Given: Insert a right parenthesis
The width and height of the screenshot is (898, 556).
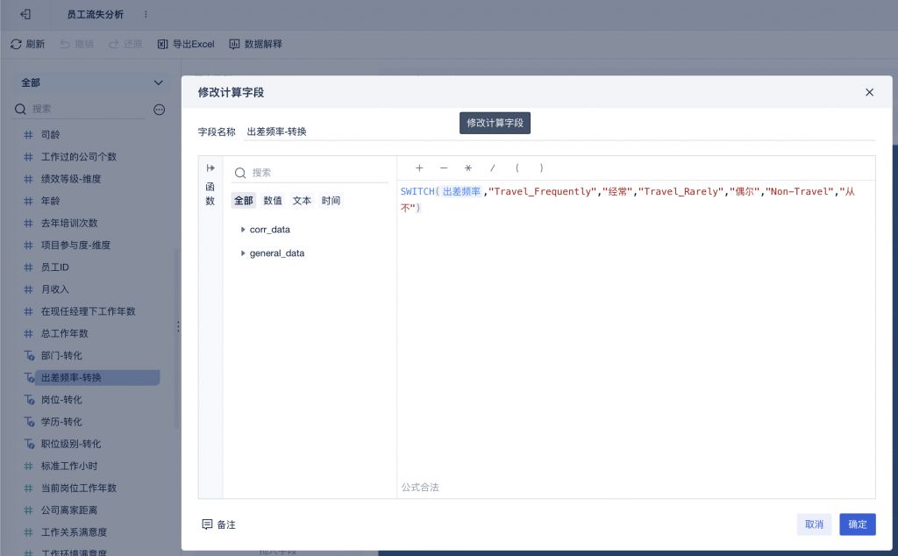Looking at the screenshot, I should click(541, 168).
